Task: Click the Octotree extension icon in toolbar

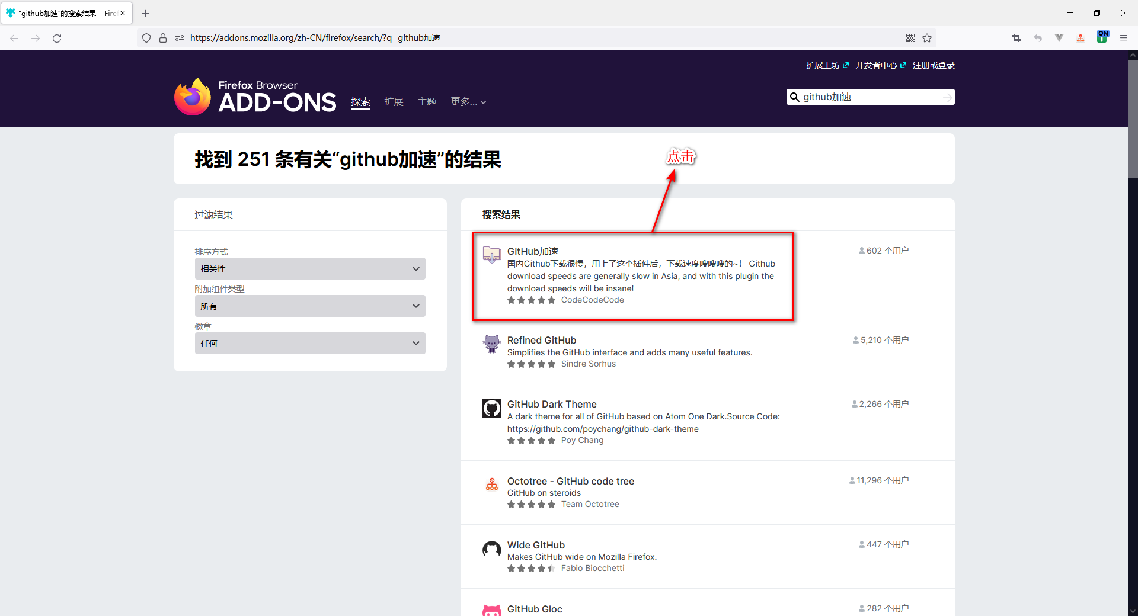Action: 1080,37
